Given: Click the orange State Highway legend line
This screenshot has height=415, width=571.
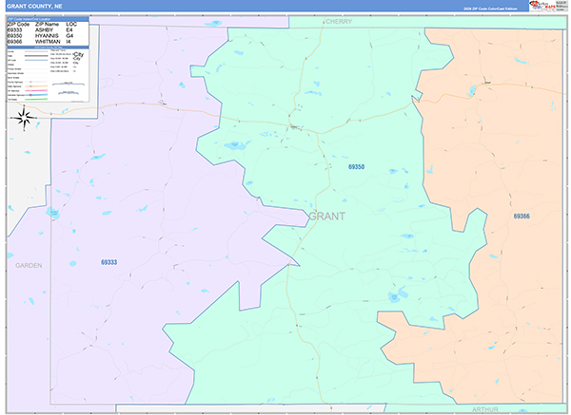Looking at the screenshot, I should click(x=36, y=86).
